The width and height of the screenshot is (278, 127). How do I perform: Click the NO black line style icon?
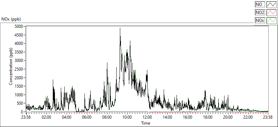point(271,5)
